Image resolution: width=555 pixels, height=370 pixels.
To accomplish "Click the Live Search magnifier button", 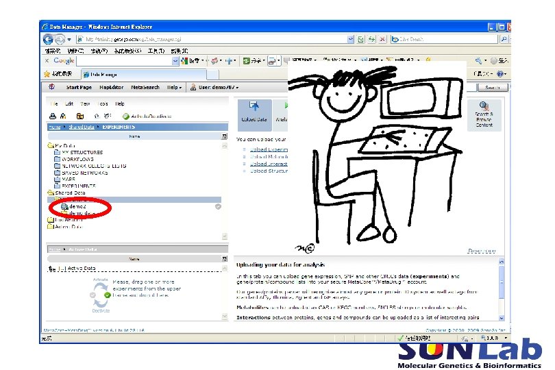I will (504, 39).
